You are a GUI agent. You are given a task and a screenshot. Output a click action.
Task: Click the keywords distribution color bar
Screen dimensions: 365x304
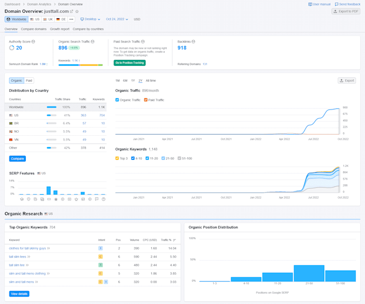click(x=80, y=65)
